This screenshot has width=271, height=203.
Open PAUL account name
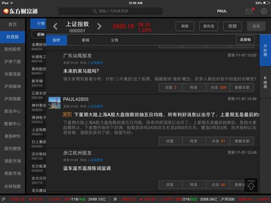pyautogui.click(x=222, y=11)
